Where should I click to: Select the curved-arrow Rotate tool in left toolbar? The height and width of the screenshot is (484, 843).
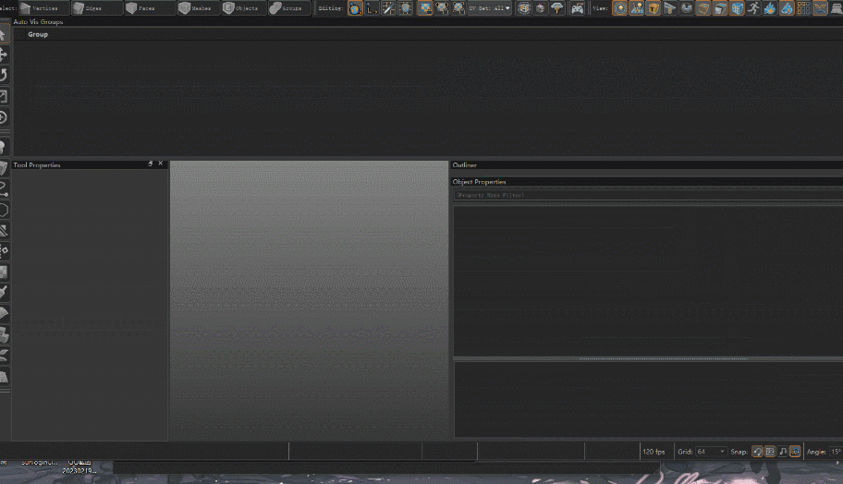click(3, 75)
